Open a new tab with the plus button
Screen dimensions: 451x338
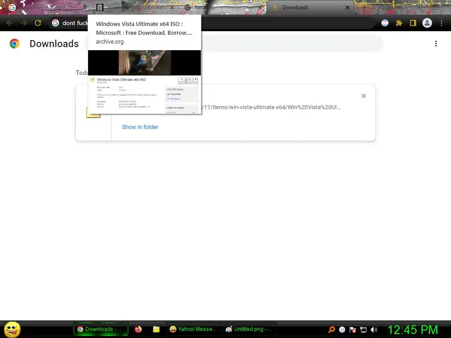364,7
